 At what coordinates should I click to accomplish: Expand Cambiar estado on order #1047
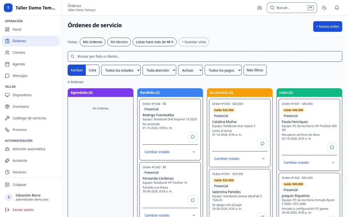coord(309,162)
